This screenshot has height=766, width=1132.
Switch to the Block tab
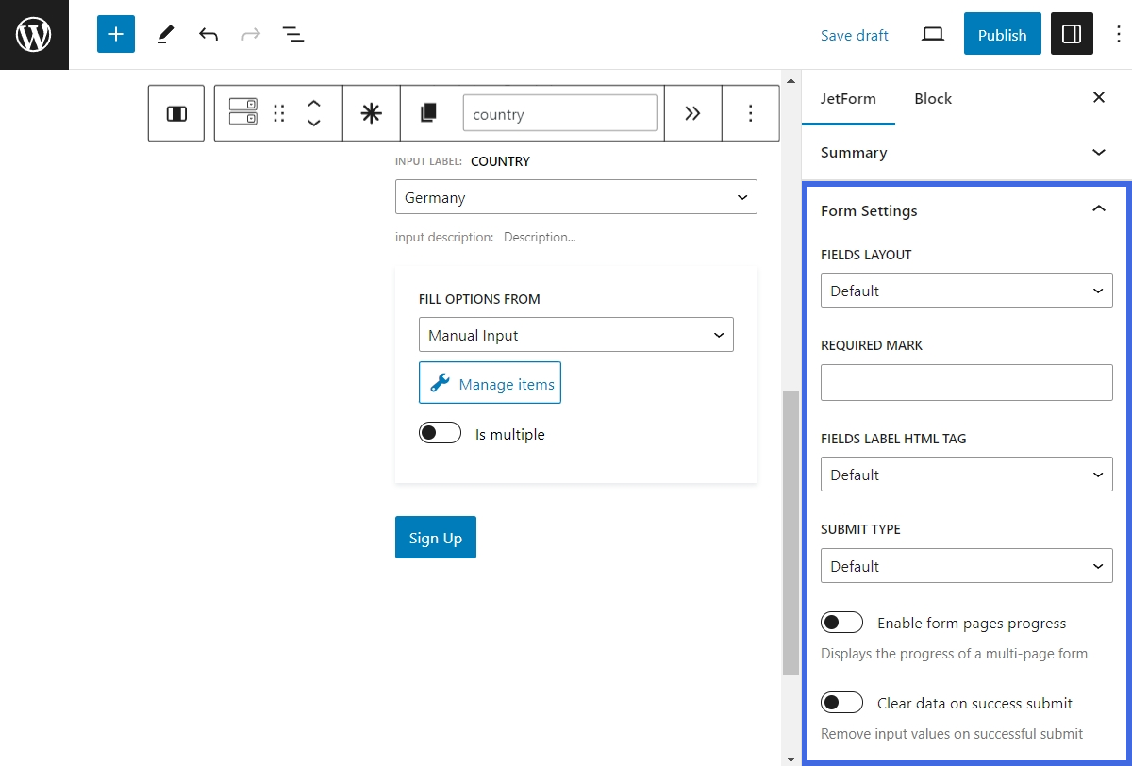(932, 98)
